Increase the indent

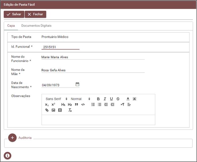click(113, 105)
